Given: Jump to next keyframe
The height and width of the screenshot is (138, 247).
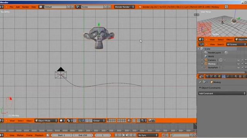Looking at the screenshot, I should [131, 135].
